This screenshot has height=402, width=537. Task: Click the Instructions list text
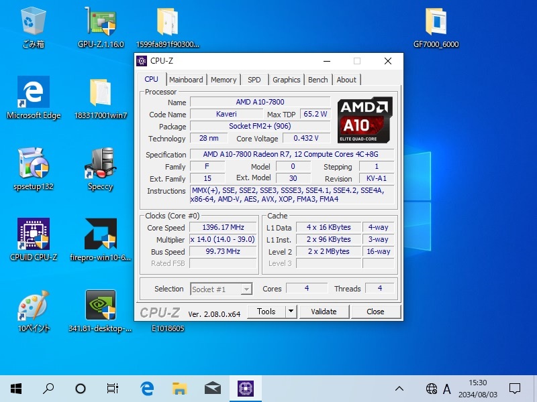click(292, 194)
